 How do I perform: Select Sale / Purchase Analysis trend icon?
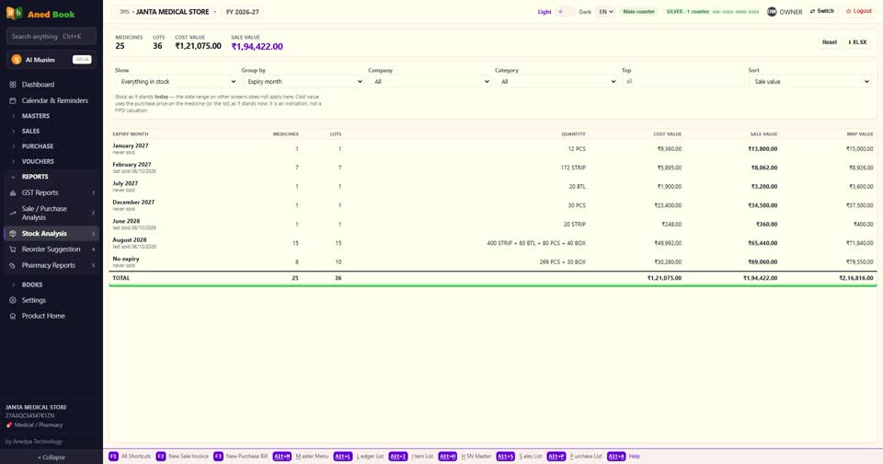tap(12, 213)
